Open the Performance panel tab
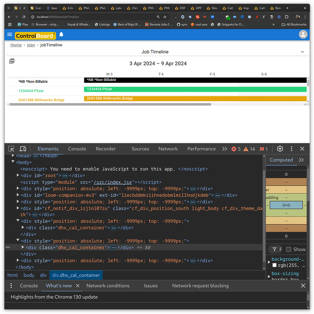This screenshot has width=314, height=314. coord(201,149)
